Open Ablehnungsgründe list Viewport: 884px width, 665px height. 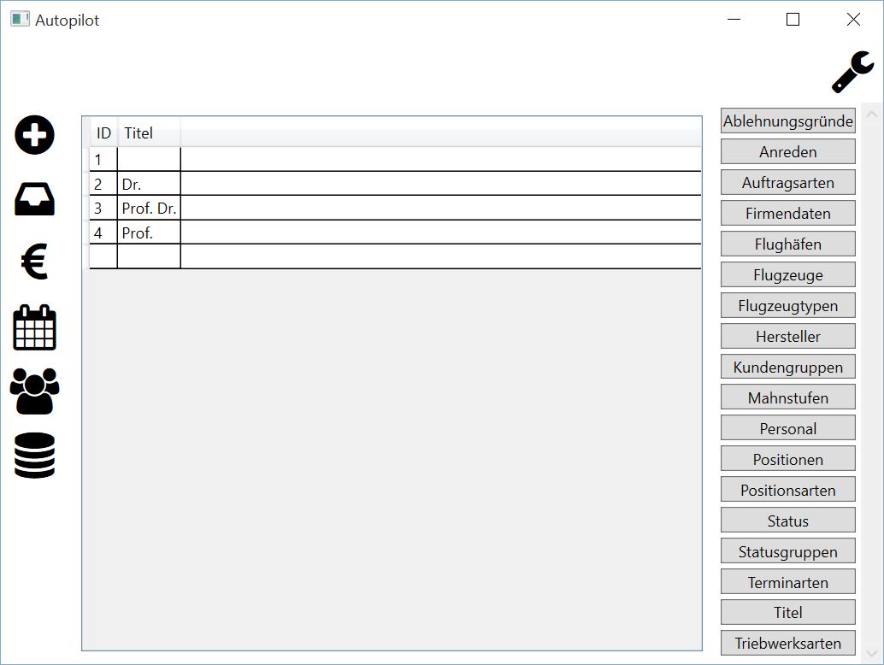coord(787,121)
